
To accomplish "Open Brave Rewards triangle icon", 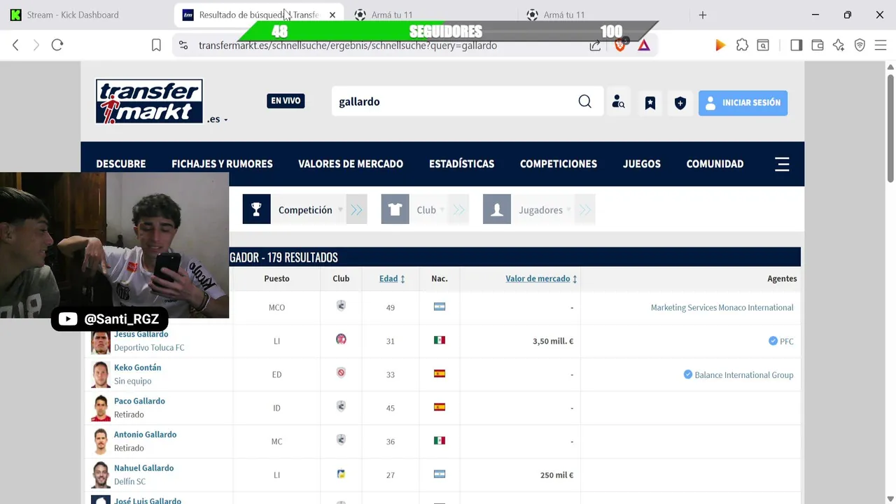I will point(644,45).
